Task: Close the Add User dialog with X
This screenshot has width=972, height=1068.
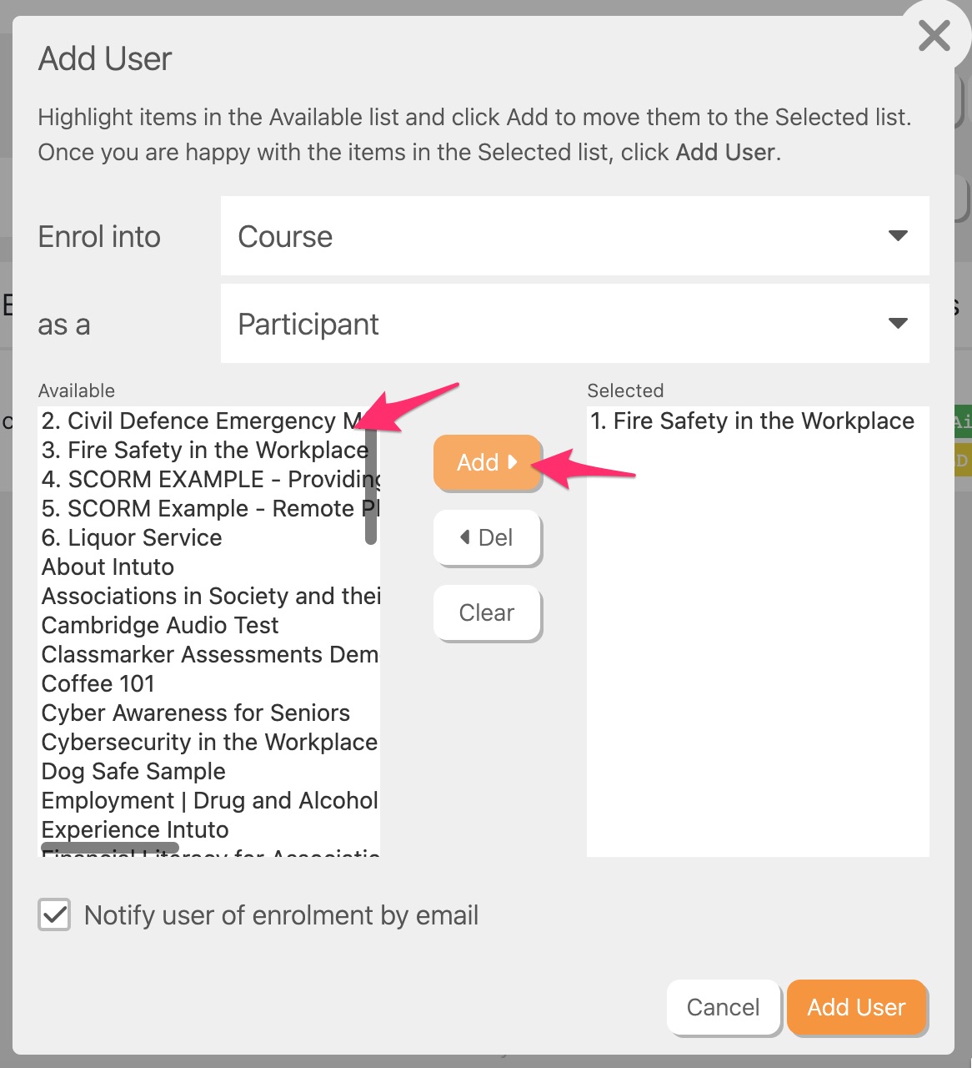Action: pyautogui.click(x=934, y=37)
